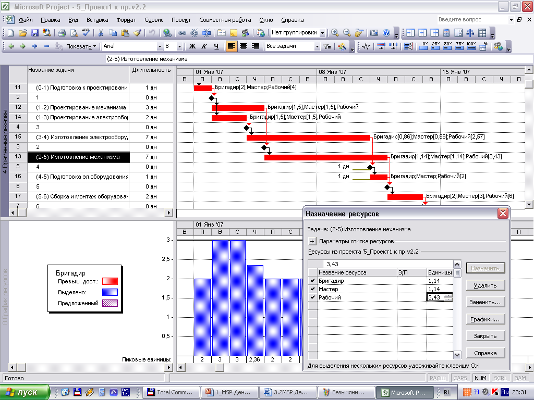Click the Графики... button
Screen dimensions: 534x400
click(485, 319)
